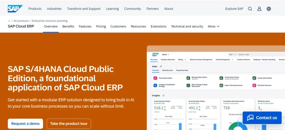Click the Enterprise resource planning breadcrumb
The image size is (285, 130).
(50, 21)
